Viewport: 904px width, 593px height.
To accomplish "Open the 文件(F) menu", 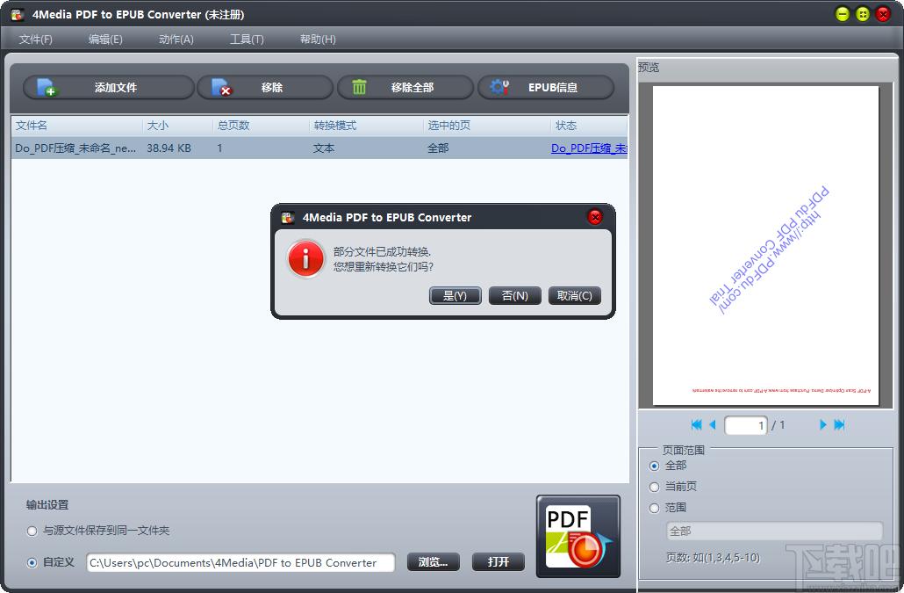I will point(36,40).
